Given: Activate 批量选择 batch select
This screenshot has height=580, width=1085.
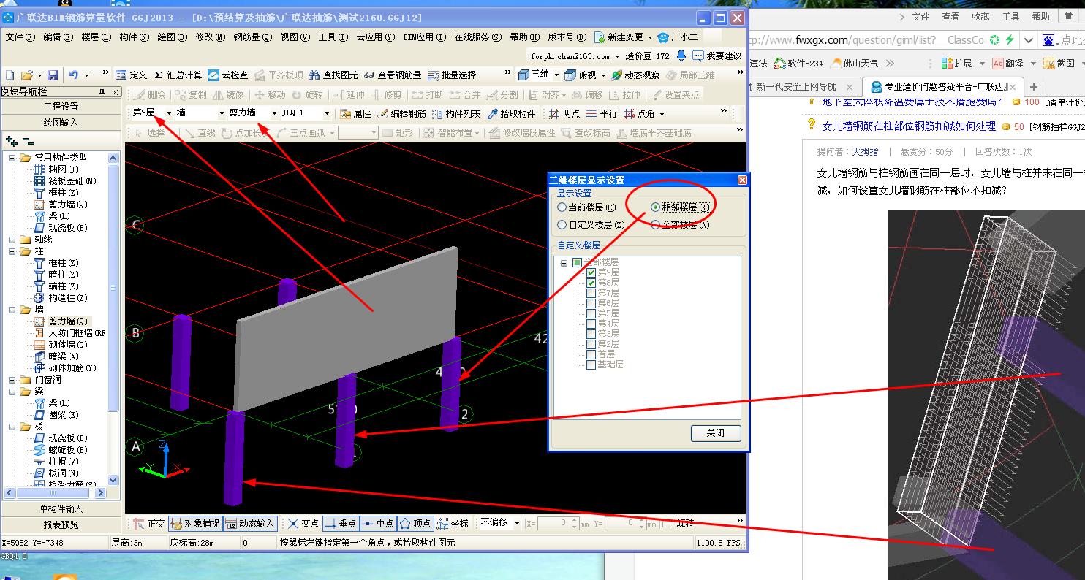Looking at the screenshot, I should tap(452, 75).
